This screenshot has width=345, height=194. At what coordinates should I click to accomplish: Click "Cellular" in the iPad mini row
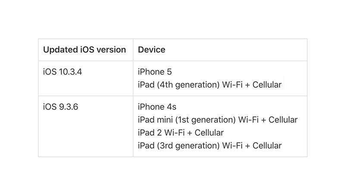coord(282,119)
